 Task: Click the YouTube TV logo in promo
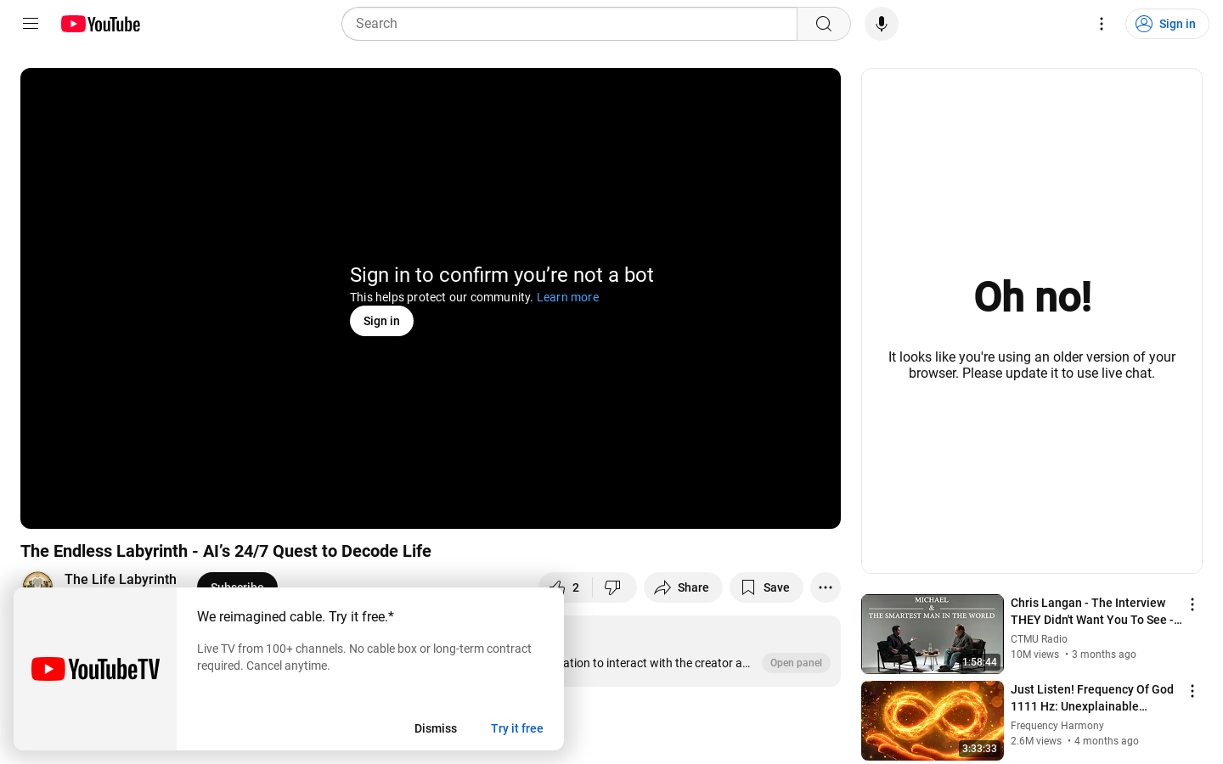tap(95, 669)
